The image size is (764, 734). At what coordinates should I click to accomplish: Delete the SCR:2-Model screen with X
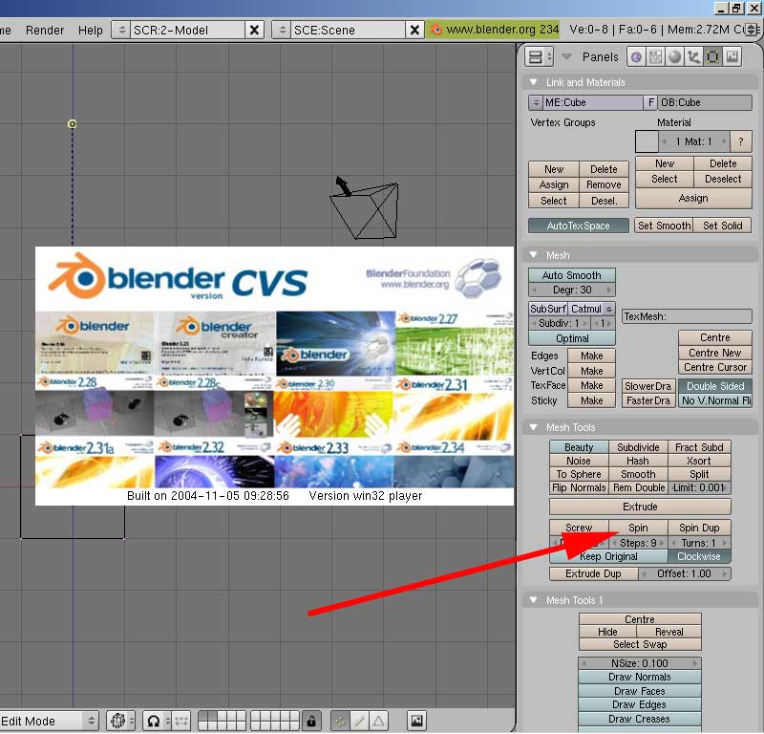[254, 30]
